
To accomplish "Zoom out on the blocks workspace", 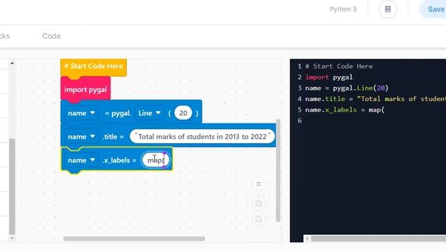I will tap(259, 219).
